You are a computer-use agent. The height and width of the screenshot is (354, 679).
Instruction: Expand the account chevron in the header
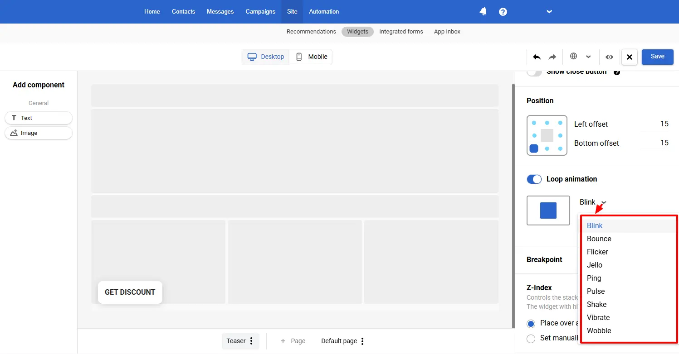[x=549, y=12]
